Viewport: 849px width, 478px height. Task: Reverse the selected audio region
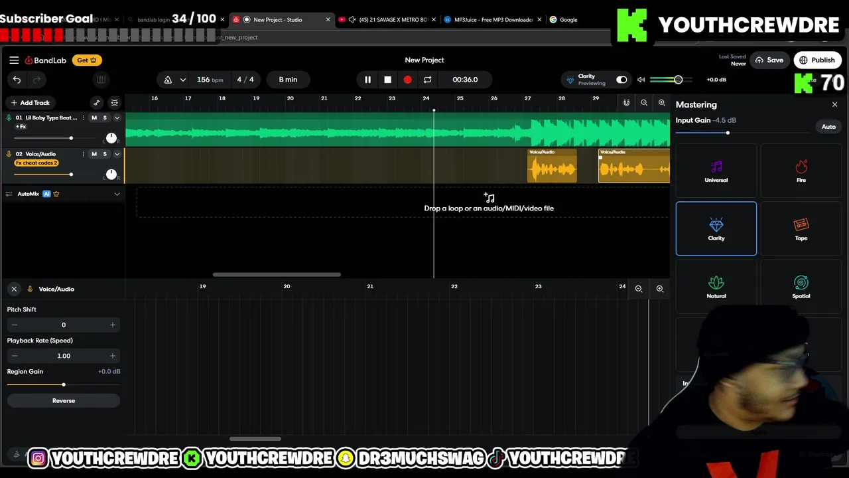point(64,401)
